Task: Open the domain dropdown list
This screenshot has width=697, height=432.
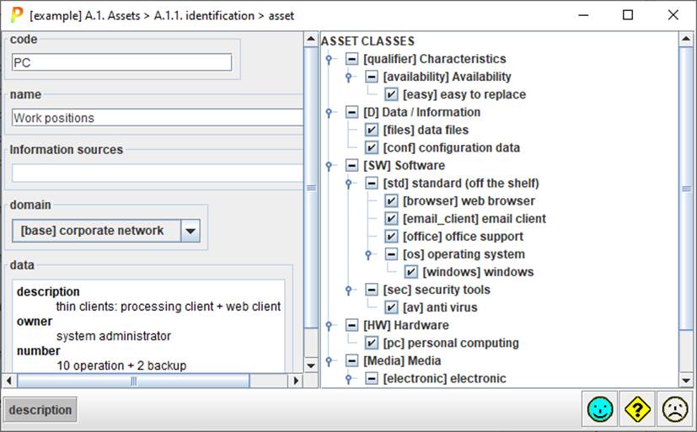Action: pos(190,231)
